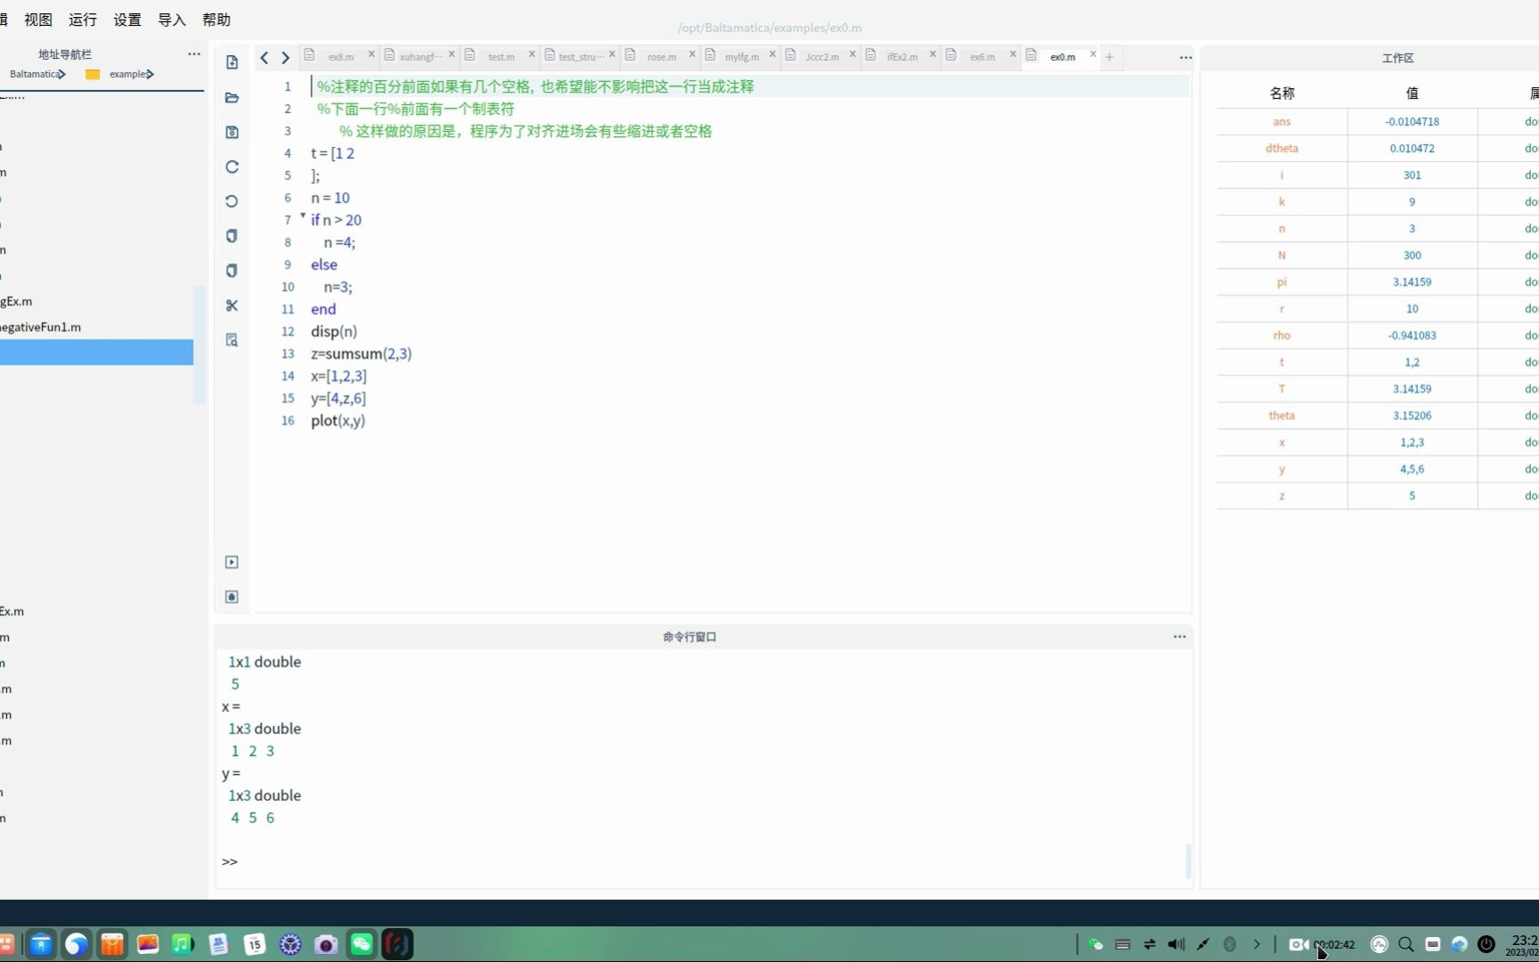The height and width of the screenshot is (962, 1539).
Task: Switch to the ex6.m tab
Action: coord(982,57)
